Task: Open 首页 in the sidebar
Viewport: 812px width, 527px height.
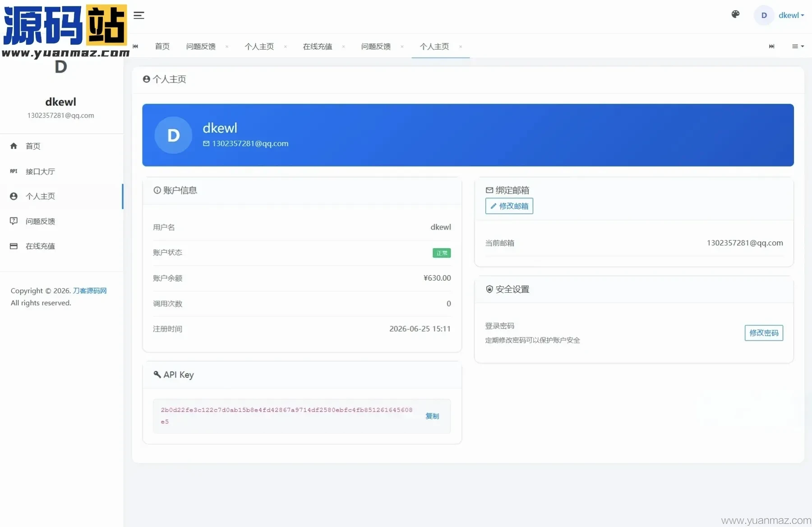Action: tap(61, 146)
